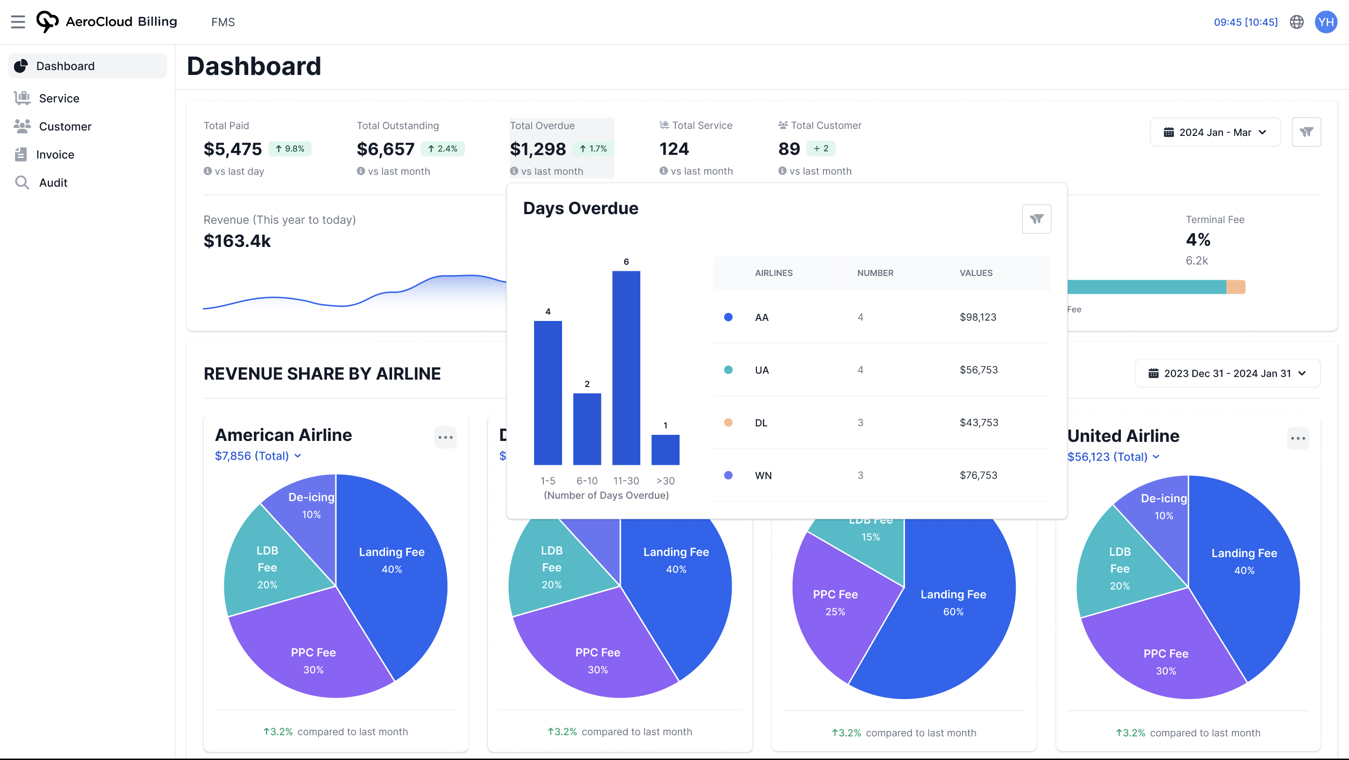Expand American Airline $7,856 total dropdown
Screen dimensions: 1349x760
click(258, 456)
